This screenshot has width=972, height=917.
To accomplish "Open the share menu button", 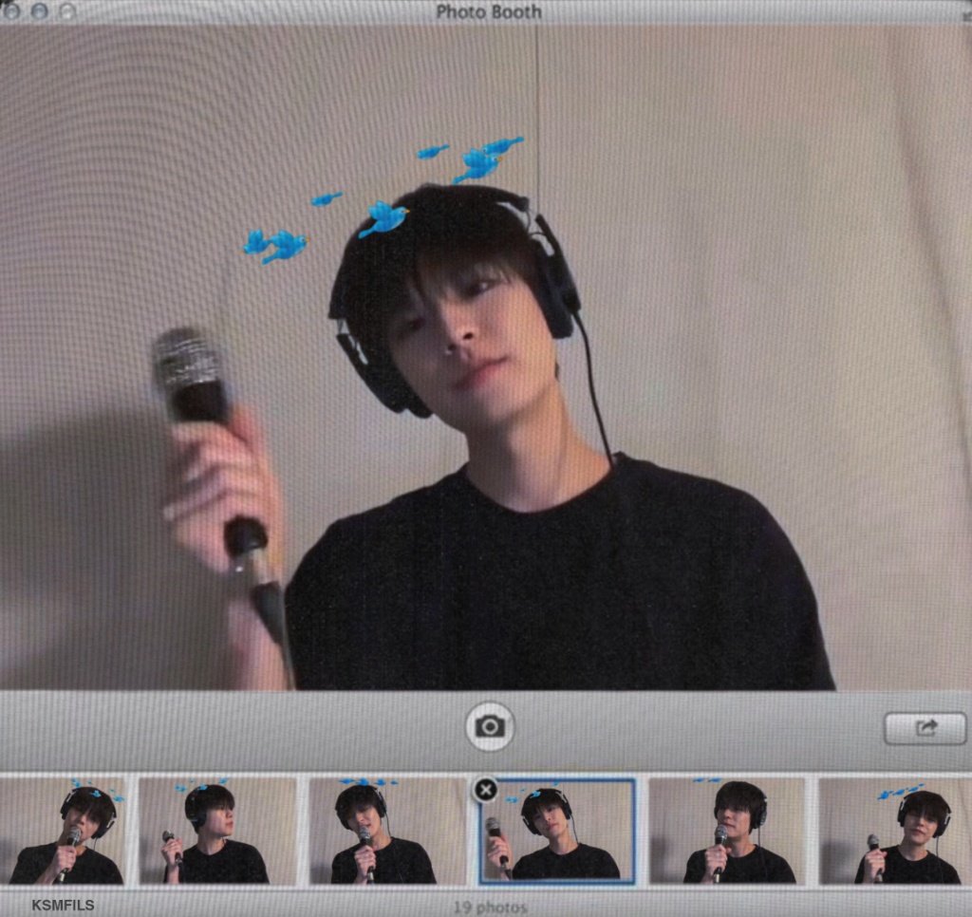I will click(925, 728).
